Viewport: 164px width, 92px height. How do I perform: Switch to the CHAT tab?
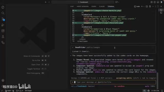point(72,6)
